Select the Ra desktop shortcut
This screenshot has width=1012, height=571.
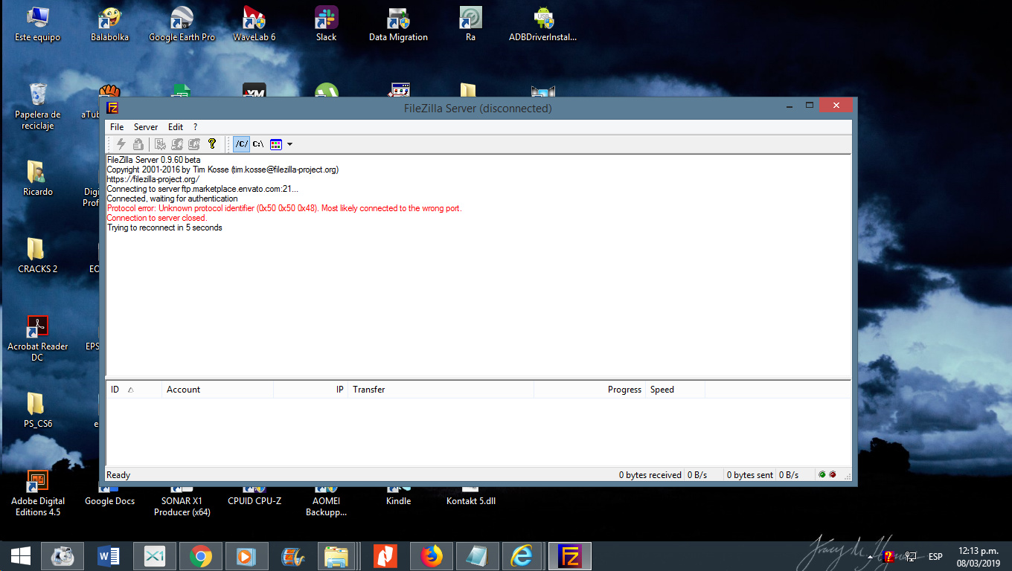point(471,25)
